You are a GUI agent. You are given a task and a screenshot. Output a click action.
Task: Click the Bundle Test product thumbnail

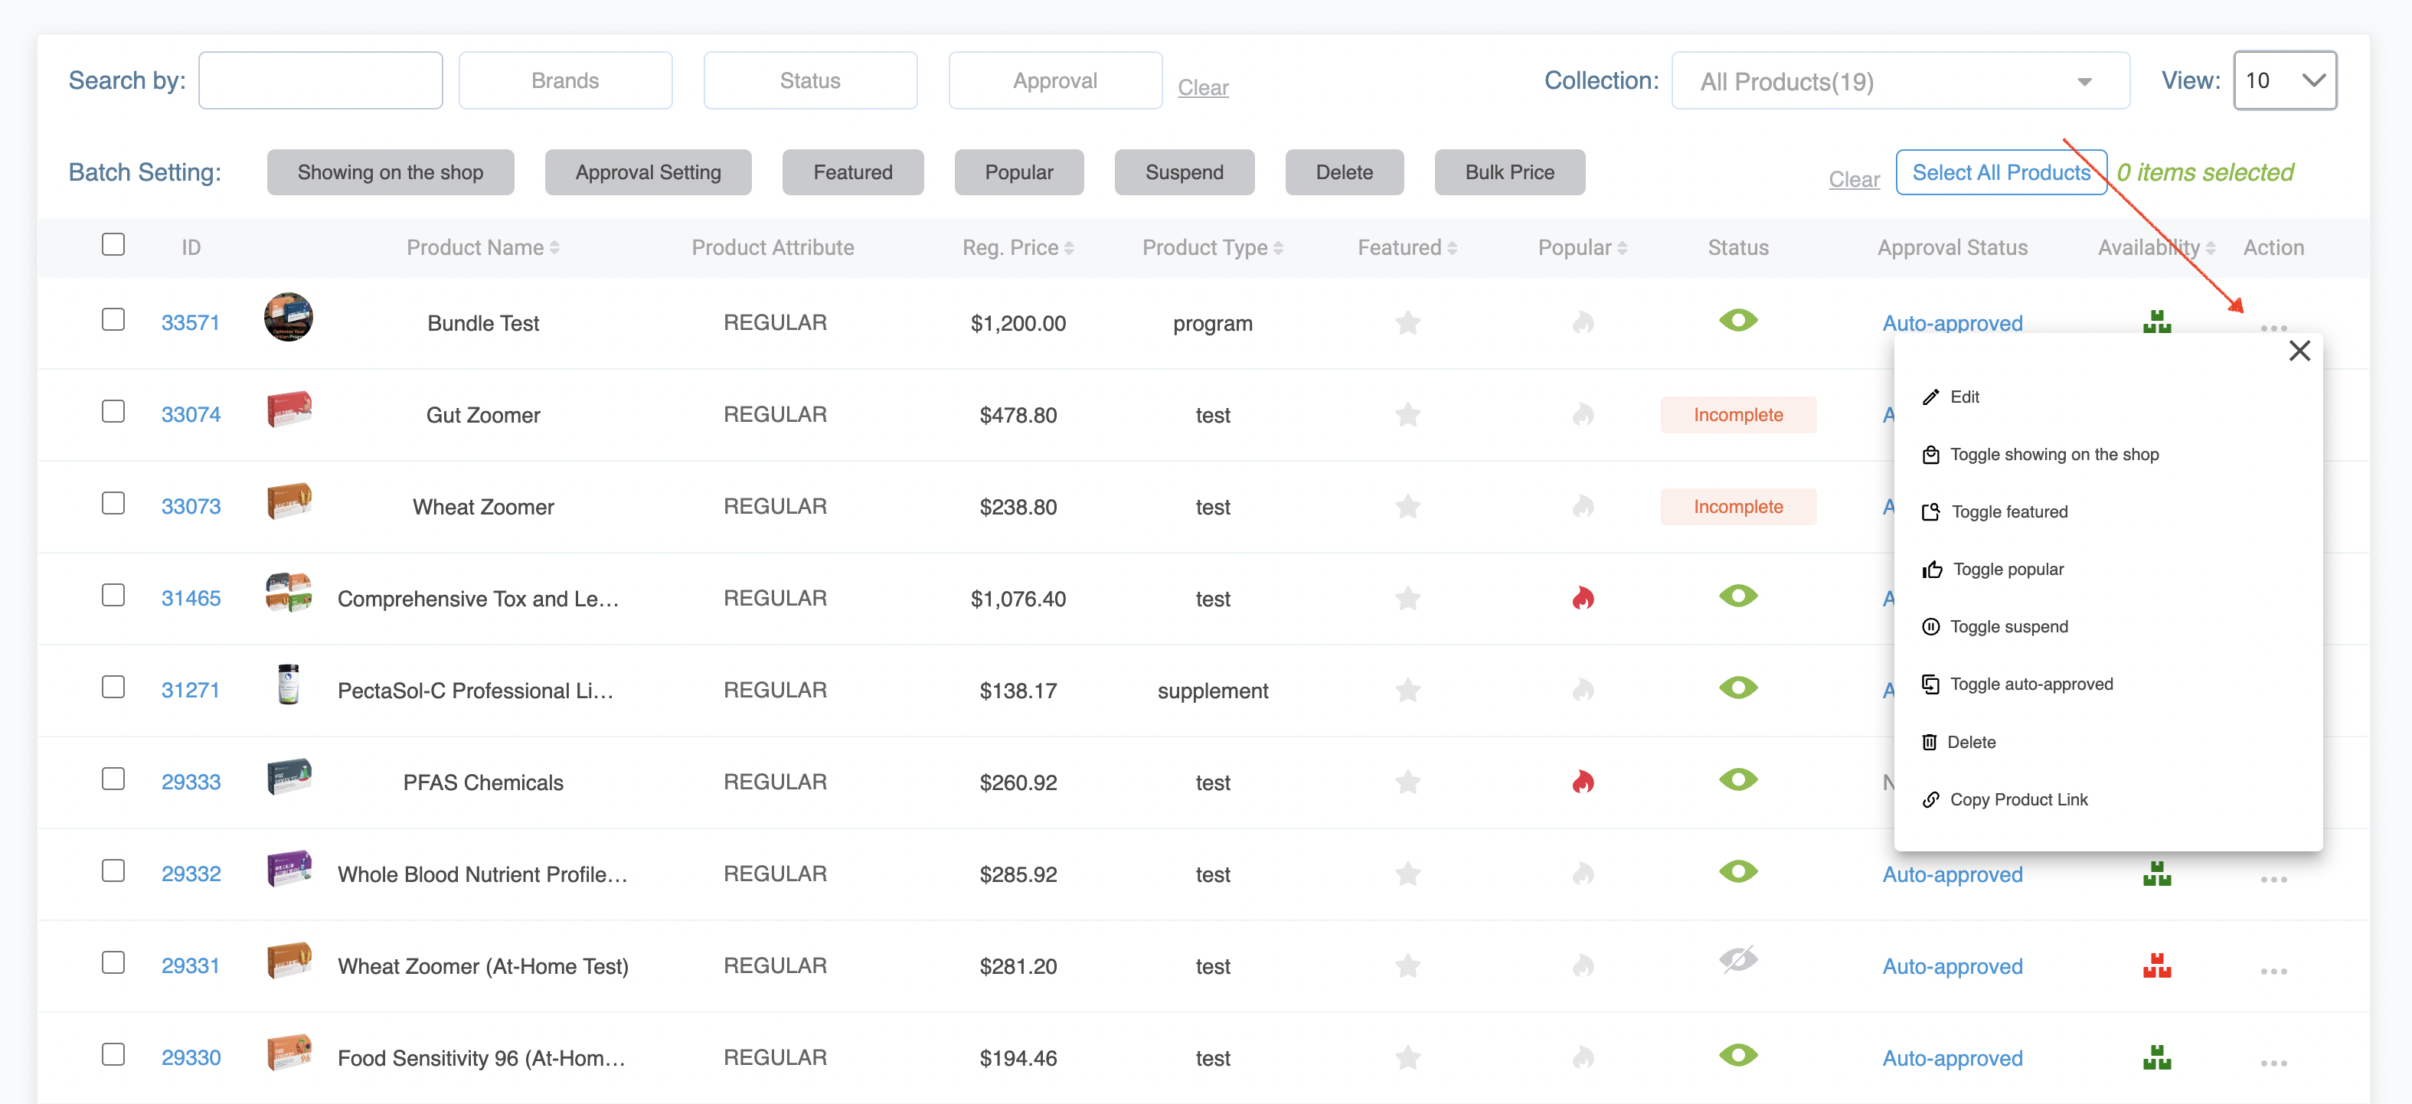tap(289, 316)
